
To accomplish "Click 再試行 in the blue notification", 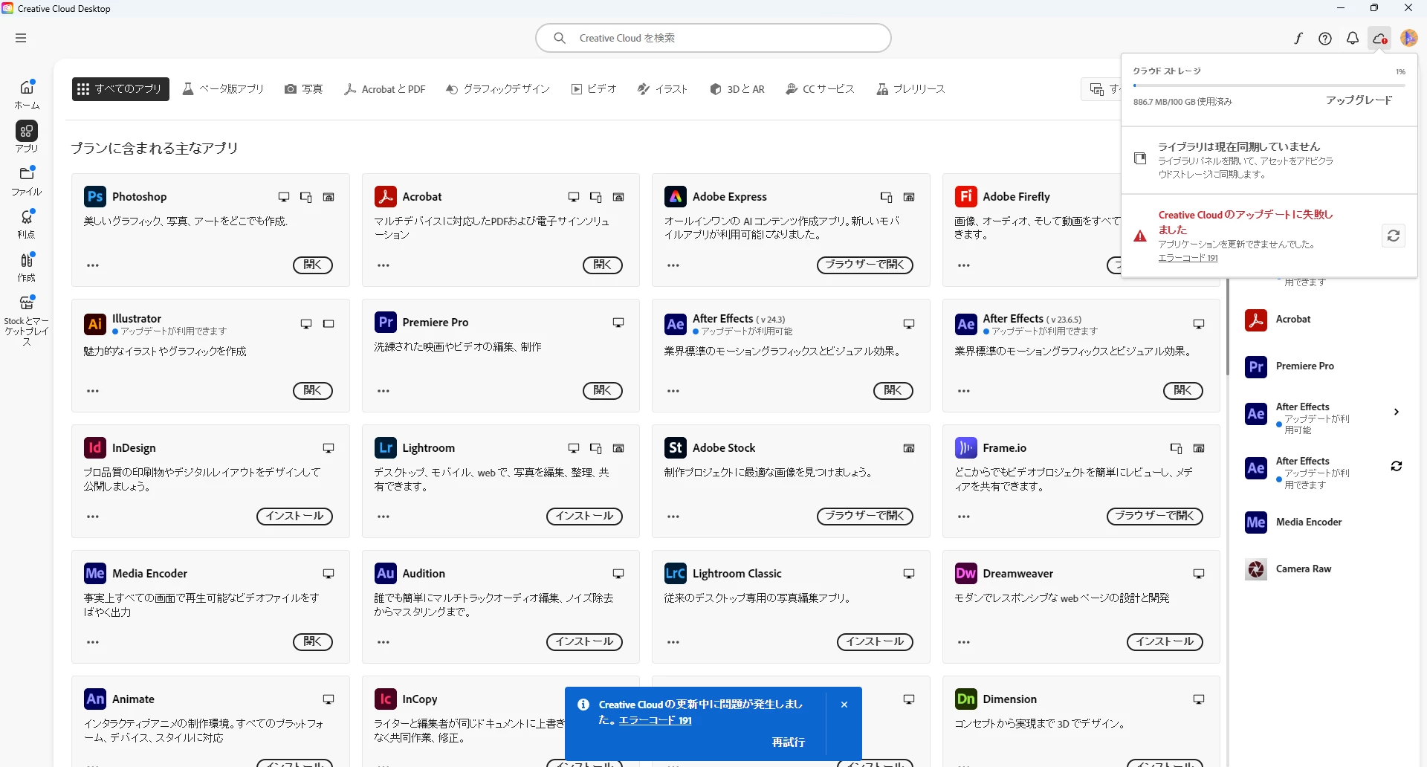I will [789, 742].
